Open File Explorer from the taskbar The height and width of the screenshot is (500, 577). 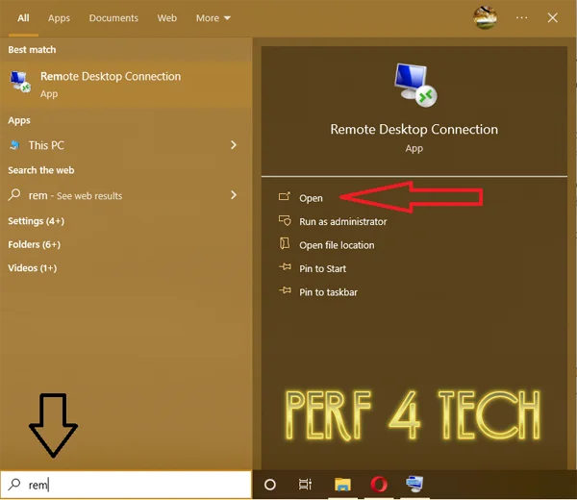point(342,485)
